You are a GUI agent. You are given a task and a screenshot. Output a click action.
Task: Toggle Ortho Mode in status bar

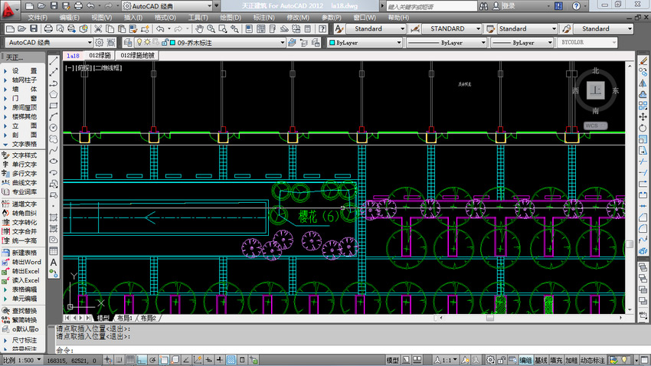(x=142, y=360)
